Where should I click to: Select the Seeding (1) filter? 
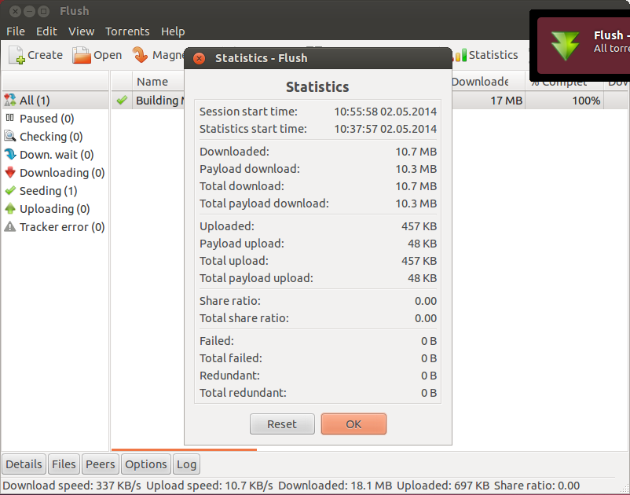point(56,191)
